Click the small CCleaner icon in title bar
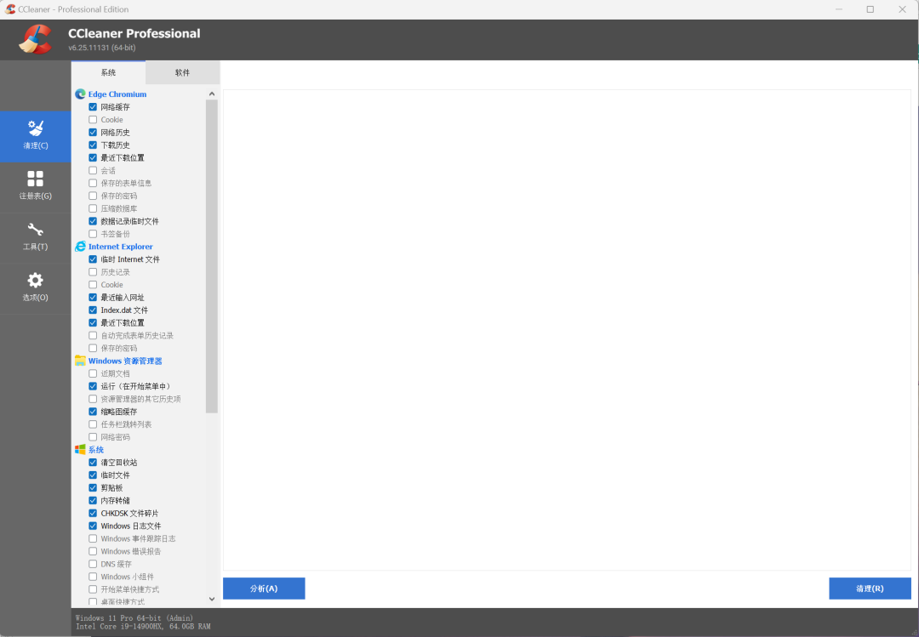This screenshot has height=637, width=919. pyautogui.click(x=10, y=9)
